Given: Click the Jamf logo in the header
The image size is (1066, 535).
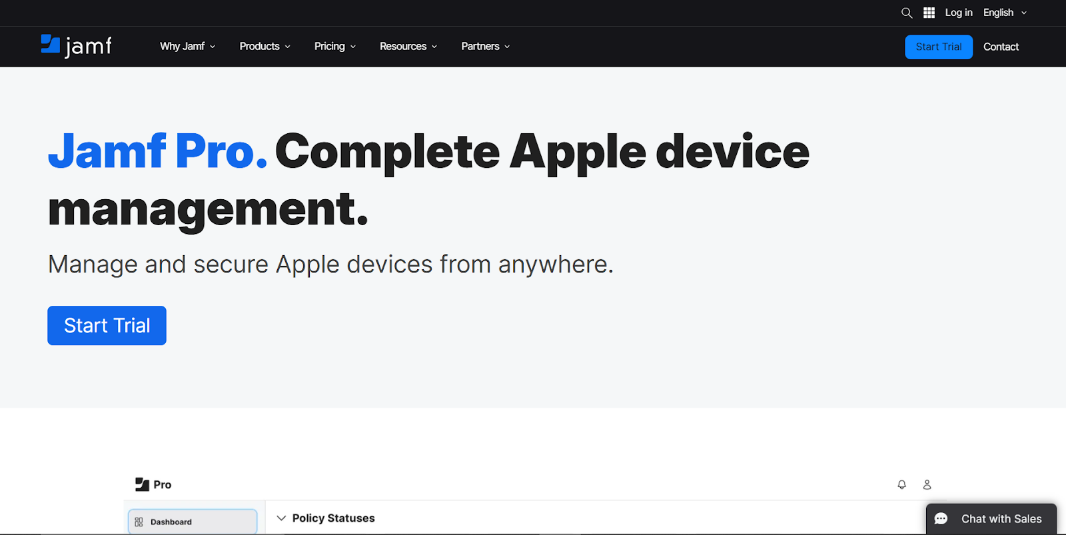Looking at the screenshot, I should coord(76,46).
